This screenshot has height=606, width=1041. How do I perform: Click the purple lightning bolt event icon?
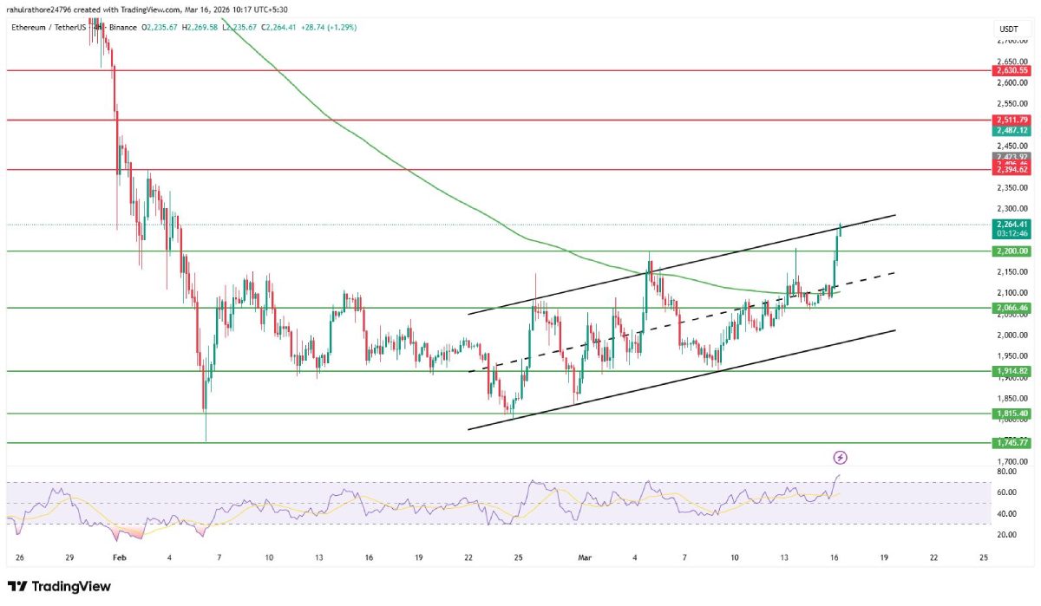[x=840, y=457]
